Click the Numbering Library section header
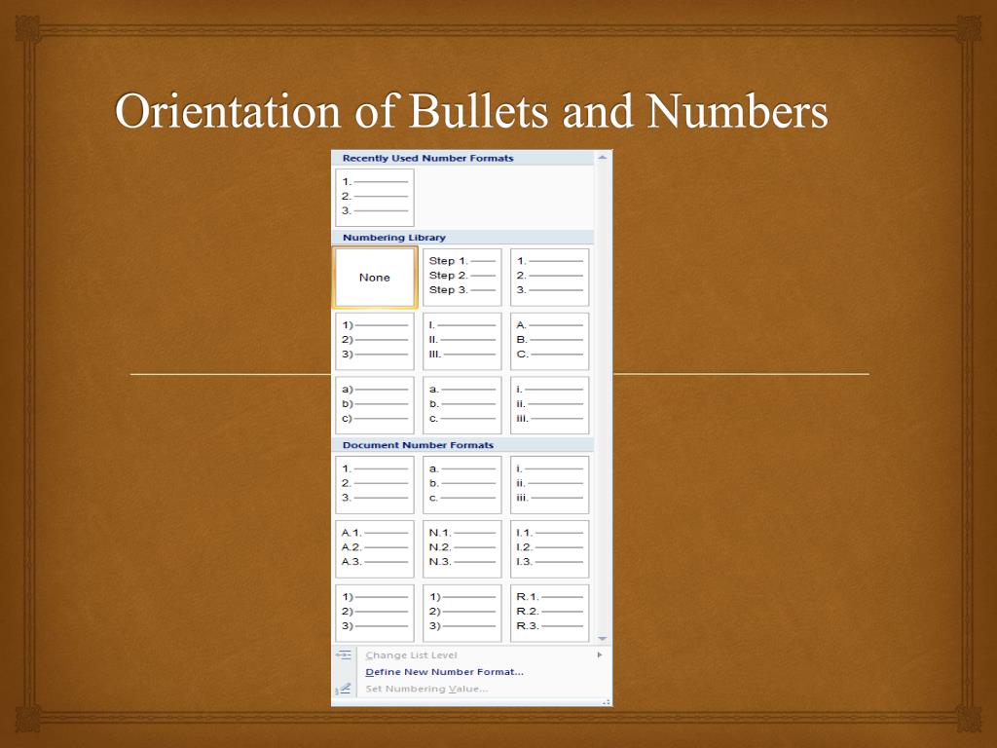 coord(462,238)
